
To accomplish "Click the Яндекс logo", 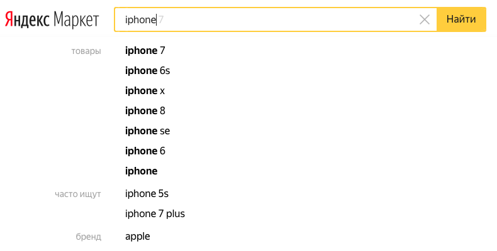I will (27, 20).
